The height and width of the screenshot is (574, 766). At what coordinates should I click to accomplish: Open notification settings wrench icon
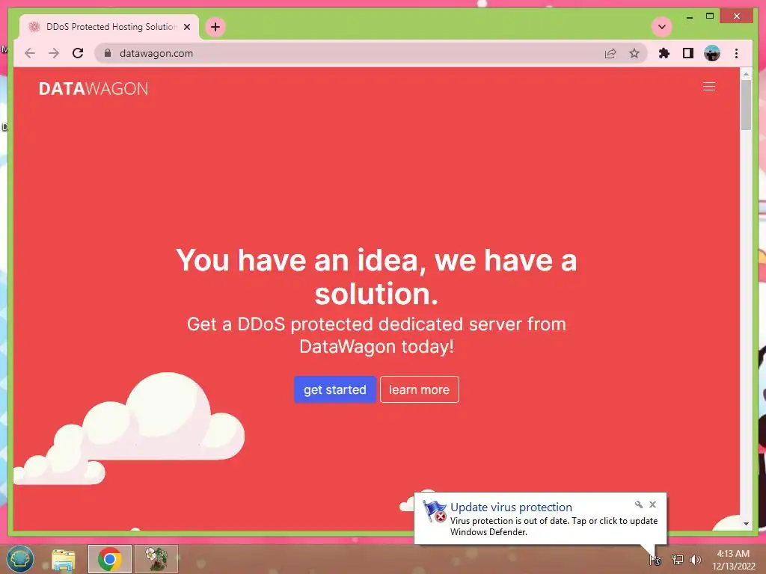639,504
